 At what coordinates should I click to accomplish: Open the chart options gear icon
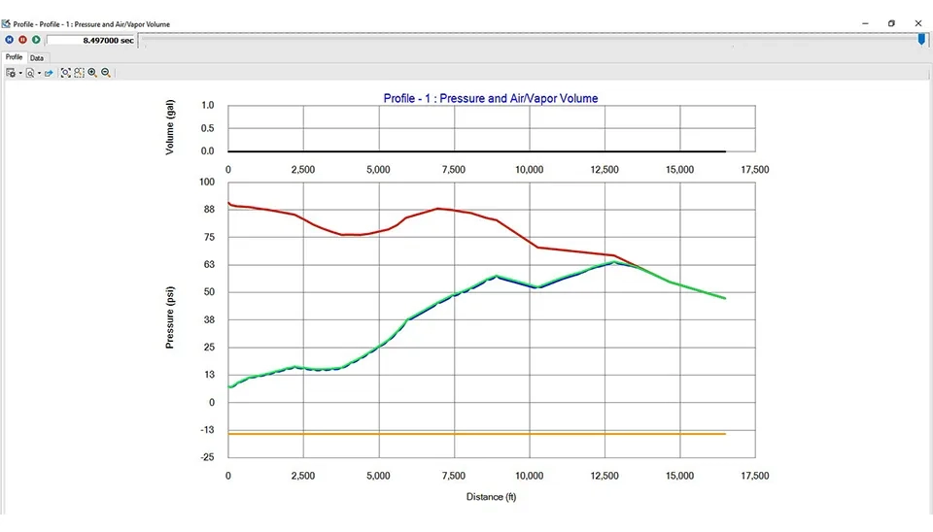click(11, 73)
